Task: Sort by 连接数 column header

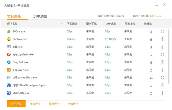Action: (148, 24)
